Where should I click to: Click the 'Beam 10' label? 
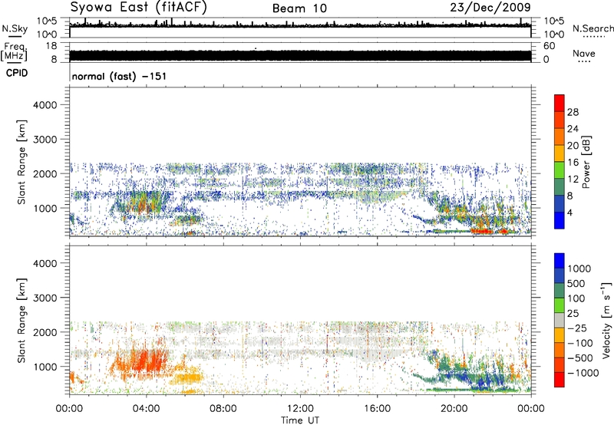pos(299,8)
